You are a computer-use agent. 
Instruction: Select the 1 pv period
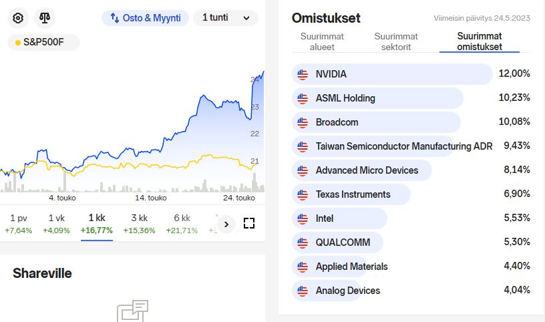19,223
